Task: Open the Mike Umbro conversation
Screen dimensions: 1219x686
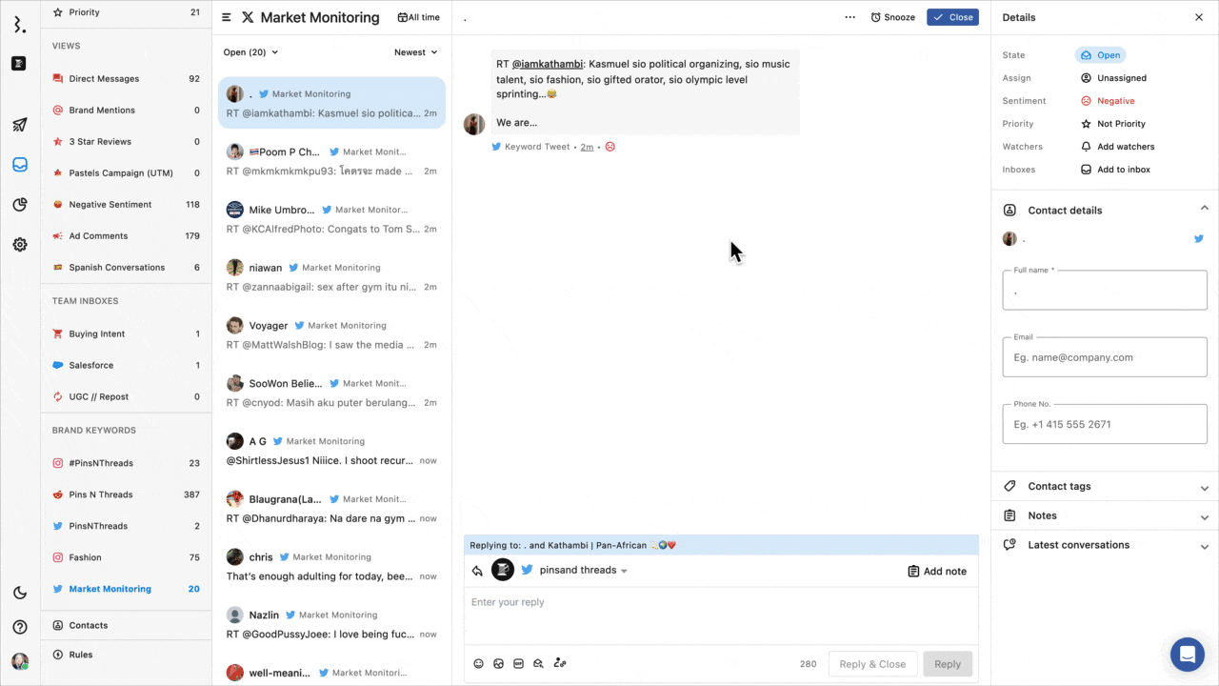Action: [x=331, y=219]
